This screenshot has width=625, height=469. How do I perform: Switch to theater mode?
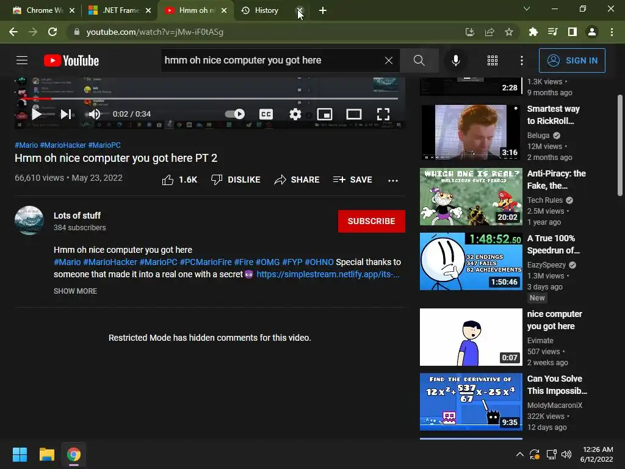click(x=353, y=114)
